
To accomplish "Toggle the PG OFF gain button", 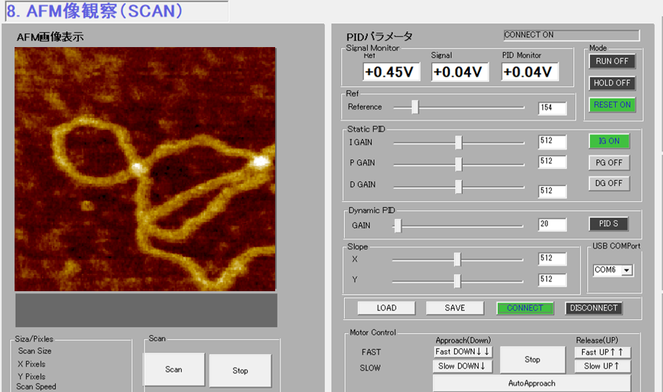I will pos(609,163).
